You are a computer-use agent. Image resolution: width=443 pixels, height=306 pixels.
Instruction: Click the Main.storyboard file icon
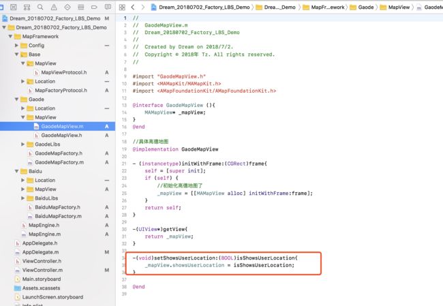pyautogui.click(x=18, y=279)
